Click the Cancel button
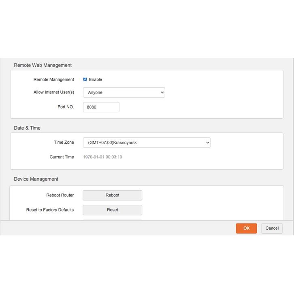 coord(272,228)
